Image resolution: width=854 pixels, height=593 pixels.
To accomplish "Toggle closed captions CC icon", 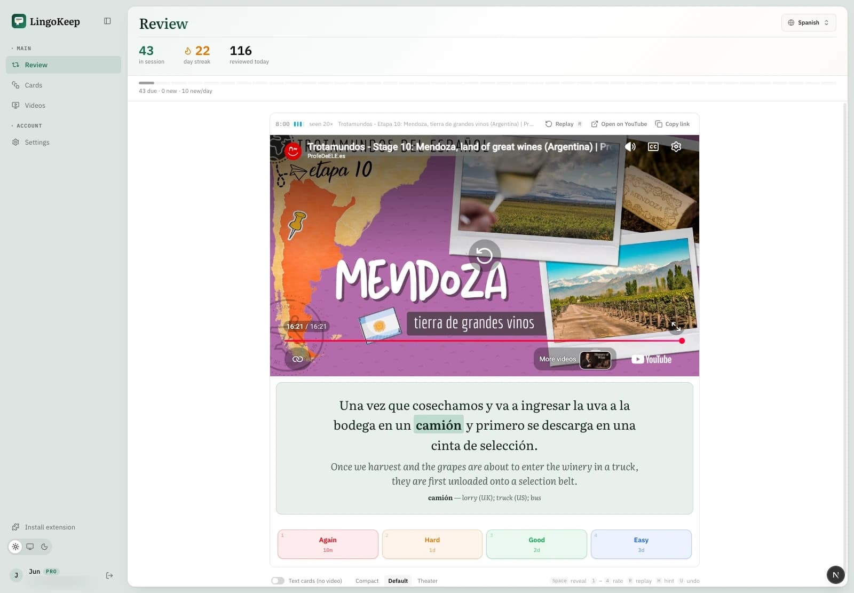I will pyautogui.click(x=653, y=146).
